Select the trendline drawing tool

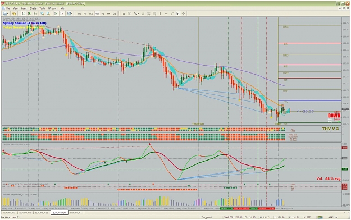point(172,13)
